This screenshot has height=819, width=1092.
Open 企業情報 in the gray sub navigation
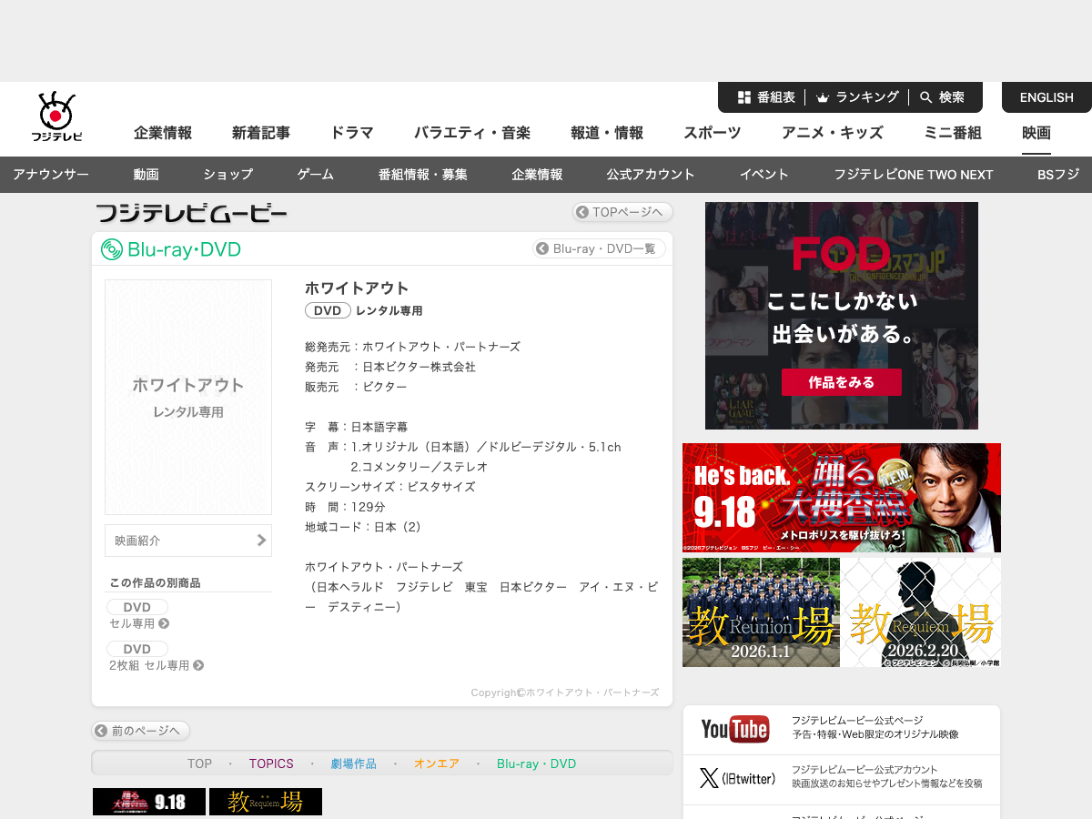537,175
